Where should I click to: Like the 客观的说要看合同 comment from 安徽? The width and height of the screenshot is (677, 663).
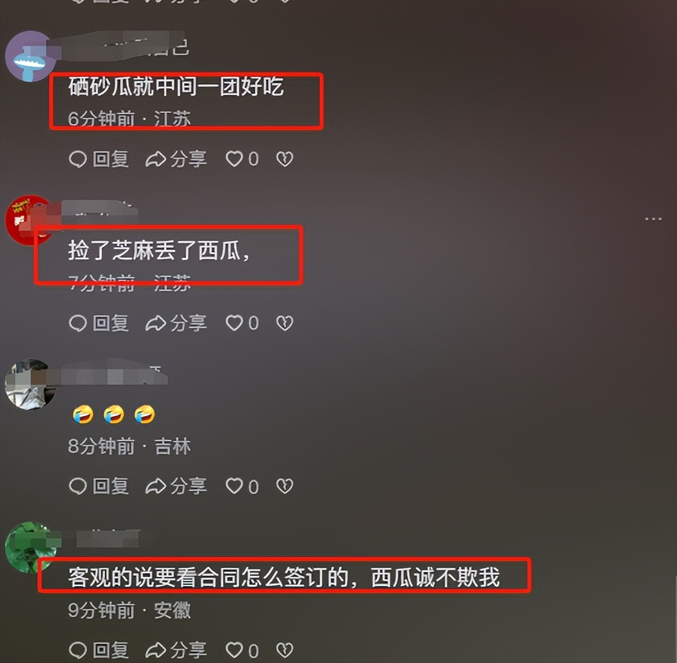(242, 650)
